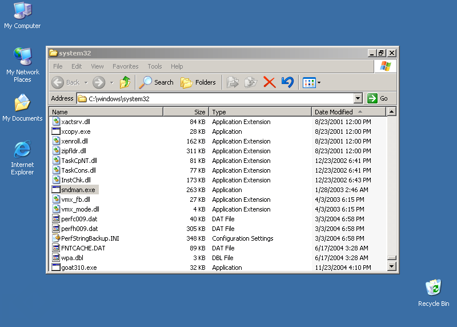The width and height of the screenshot is (457, 327).
Task: Expand the Address bar dropdown
Action: 358,98
